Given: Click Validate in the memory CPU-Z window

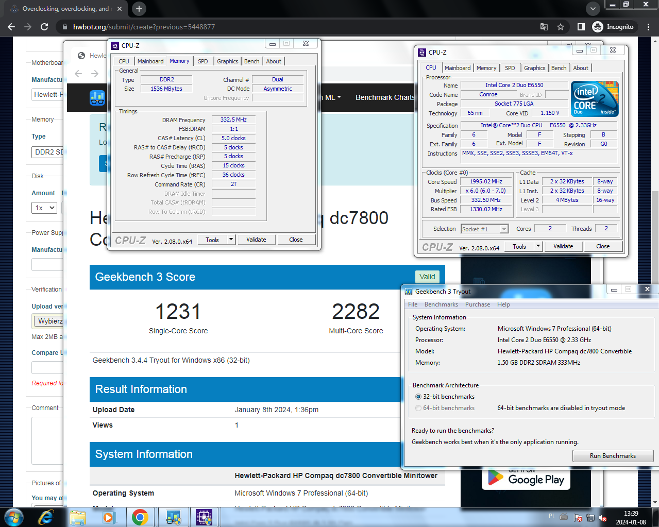Looking at the screenshot, I should 256,240.
